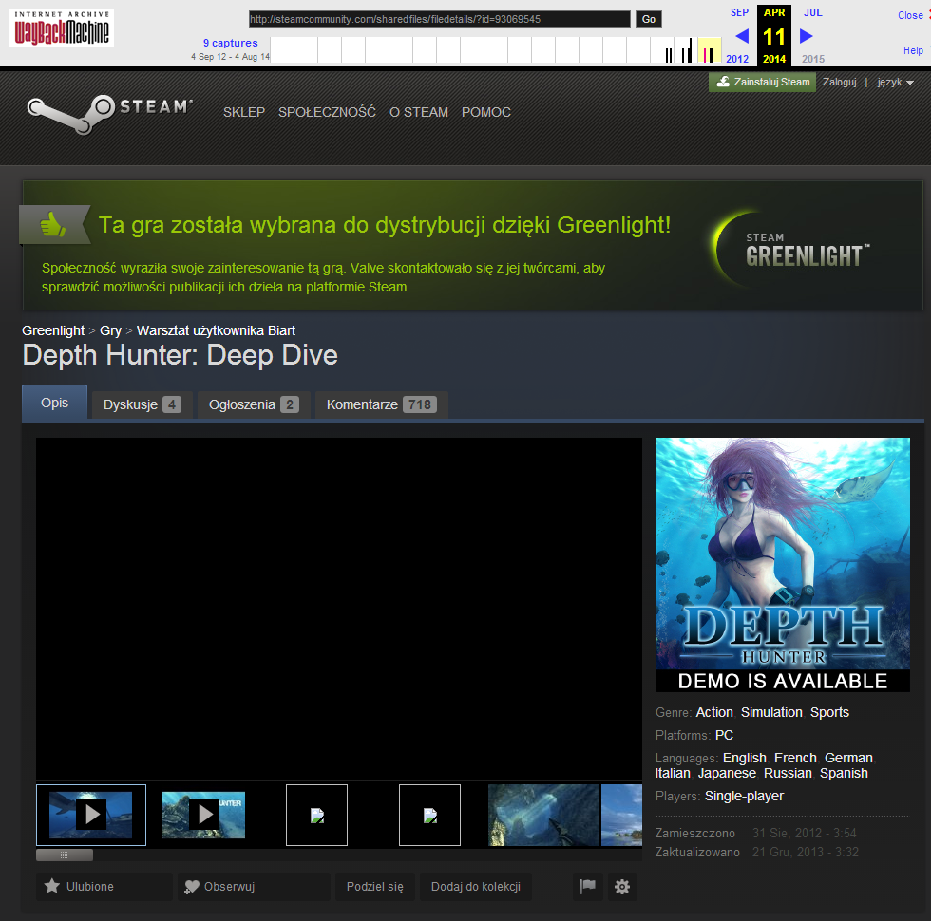Image resolution: width=931 pixels, height=921 pixels.
Task: Click the Podziel się share button
Action: point(374,887)
